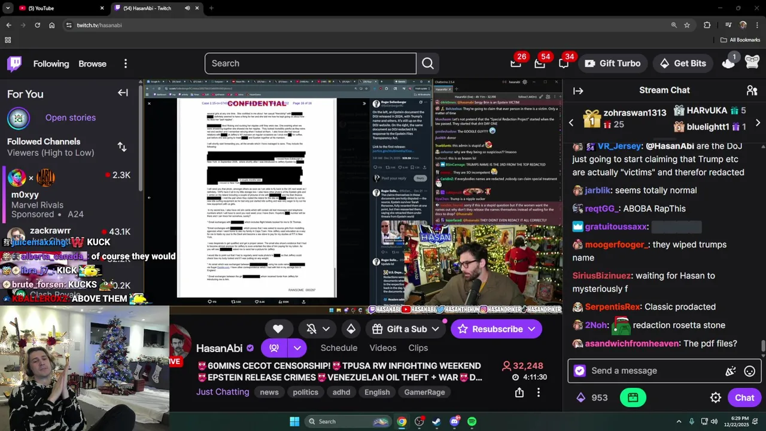This screenshot has height=431, width=766.
Task: Open the purple watch-streak chevron dropdown
Action: tap(297, 348)
